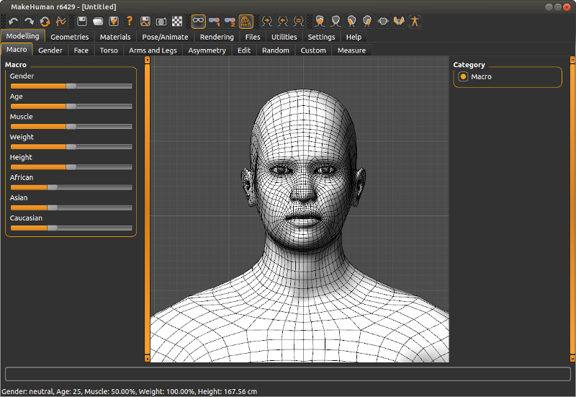Click the Save floppy disk icon
The height and width of the screenshot is (397, 576).
tap(82, 21)
